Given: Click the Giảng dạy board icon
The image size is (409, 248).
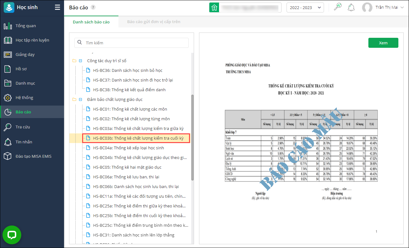Looking at the screenshot, I should coord(8,54).
